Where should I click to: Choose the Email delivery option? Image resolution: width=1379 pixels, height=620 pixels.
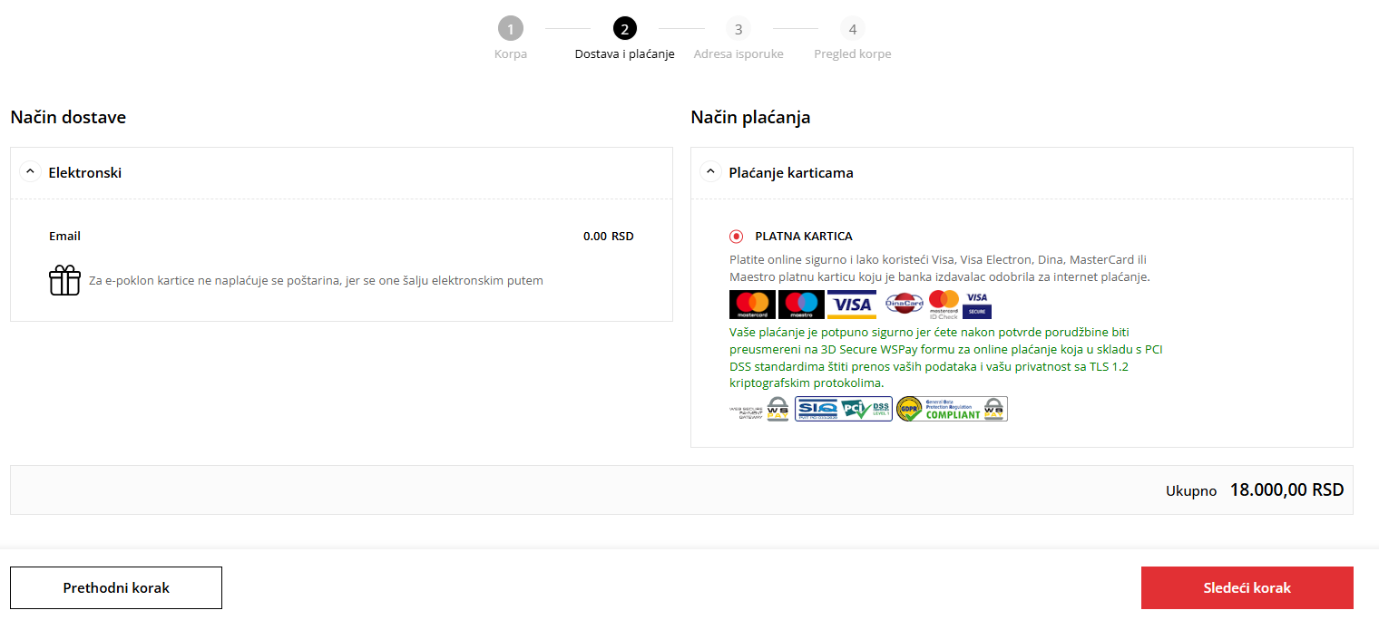coord(65,237)
